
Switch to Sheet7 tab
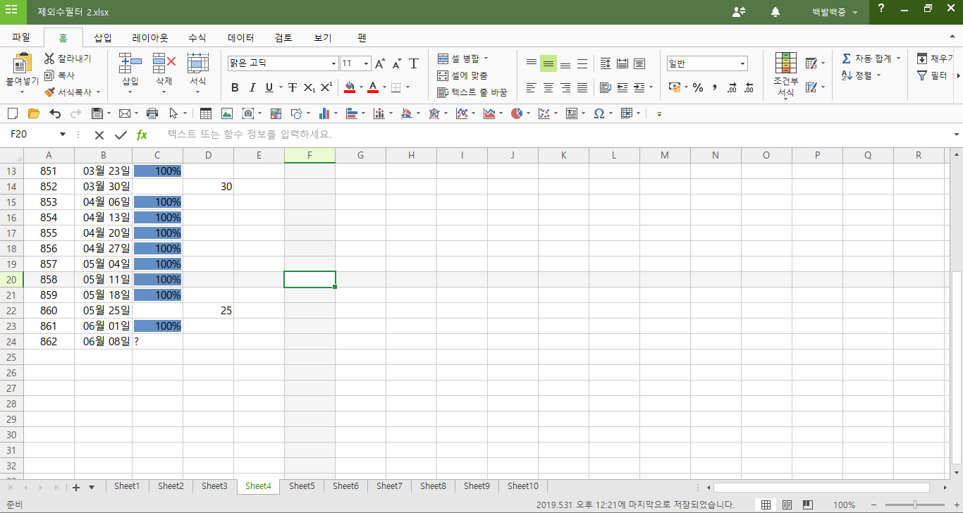[x=389, y=486]
